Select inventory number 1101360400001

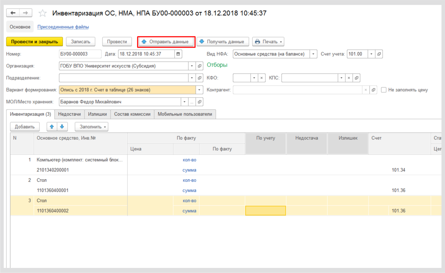pyautogui.click(x=53, y=190)
